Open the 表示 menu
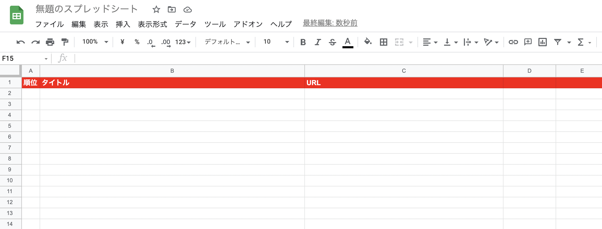Image resolution: width=602 pixels, height=229 pixels. point(101,24)
